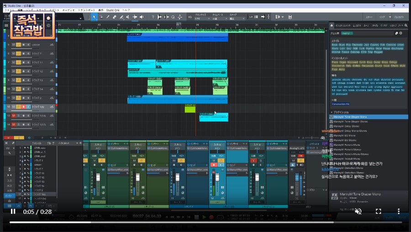Open video player more options menu
411x232 pixels.
pos(399,211)
